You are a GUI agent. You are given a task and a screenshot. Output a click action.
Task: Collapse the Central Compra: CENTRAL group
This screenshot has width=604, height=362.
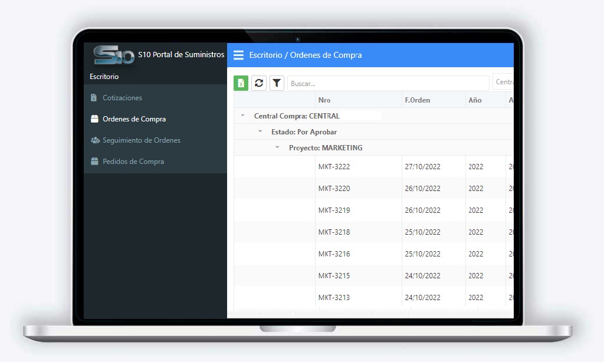click(242, 116)
